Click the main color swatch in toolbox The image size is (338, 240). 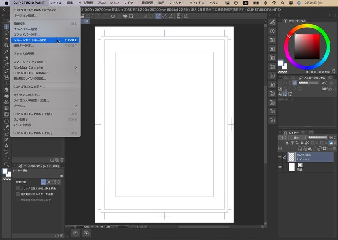5,171
